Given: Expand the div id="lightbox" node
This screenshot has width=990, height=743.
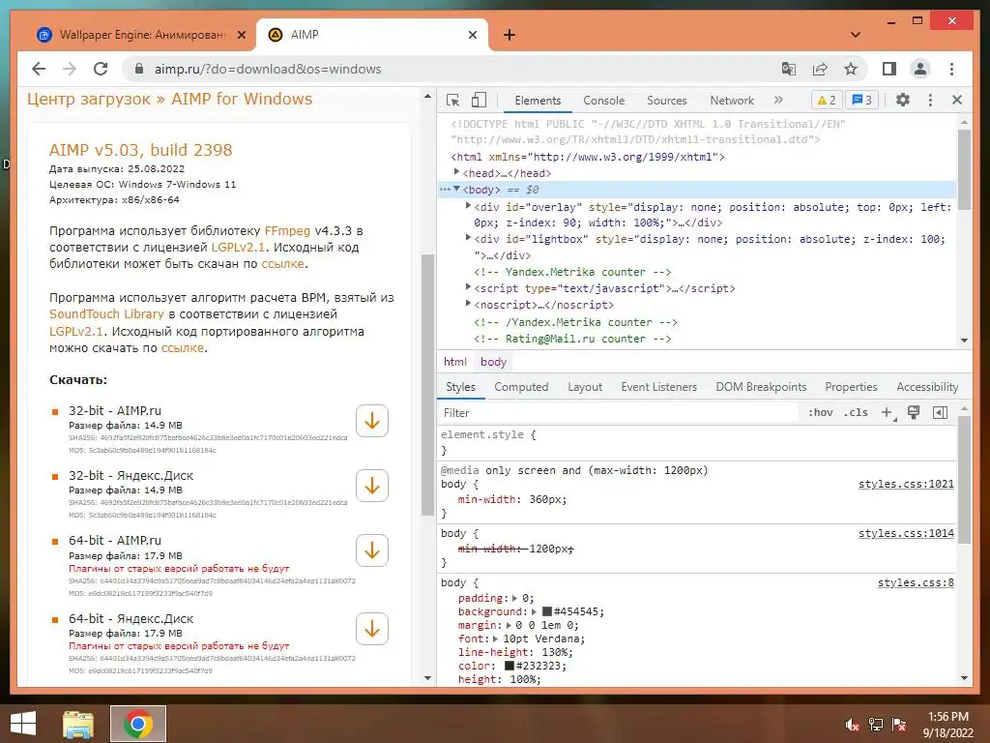Looking at the screenshot, I should (468, 238).
